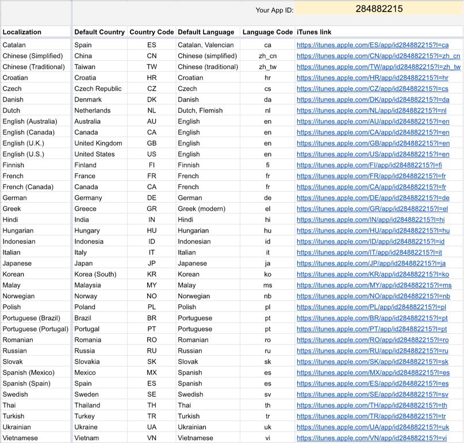Select the Default Language header cell

click(208, 32)
